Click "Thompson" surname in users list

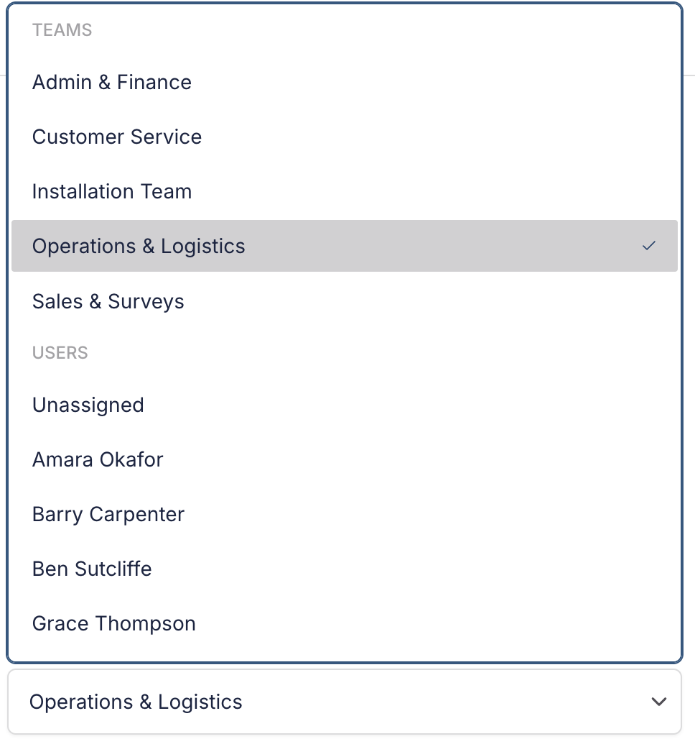coord(146,624)
